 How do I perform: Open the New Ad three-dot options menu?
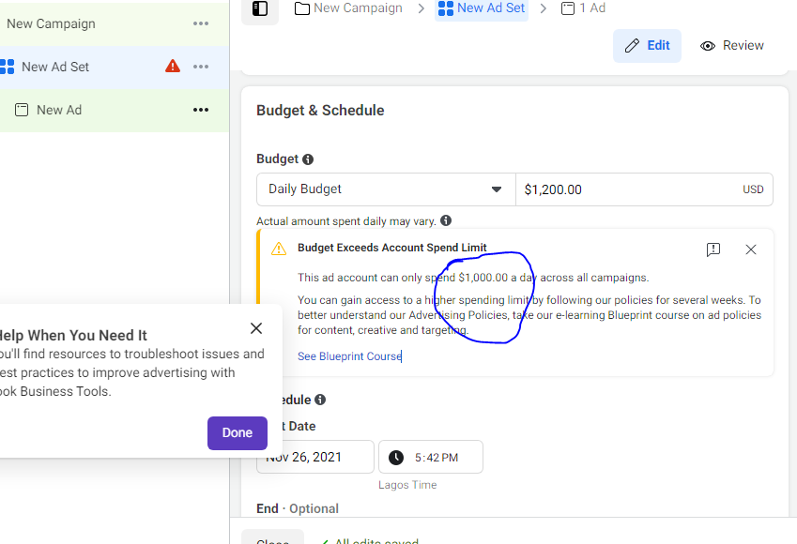pyautogui.click(x=201, y=110)
